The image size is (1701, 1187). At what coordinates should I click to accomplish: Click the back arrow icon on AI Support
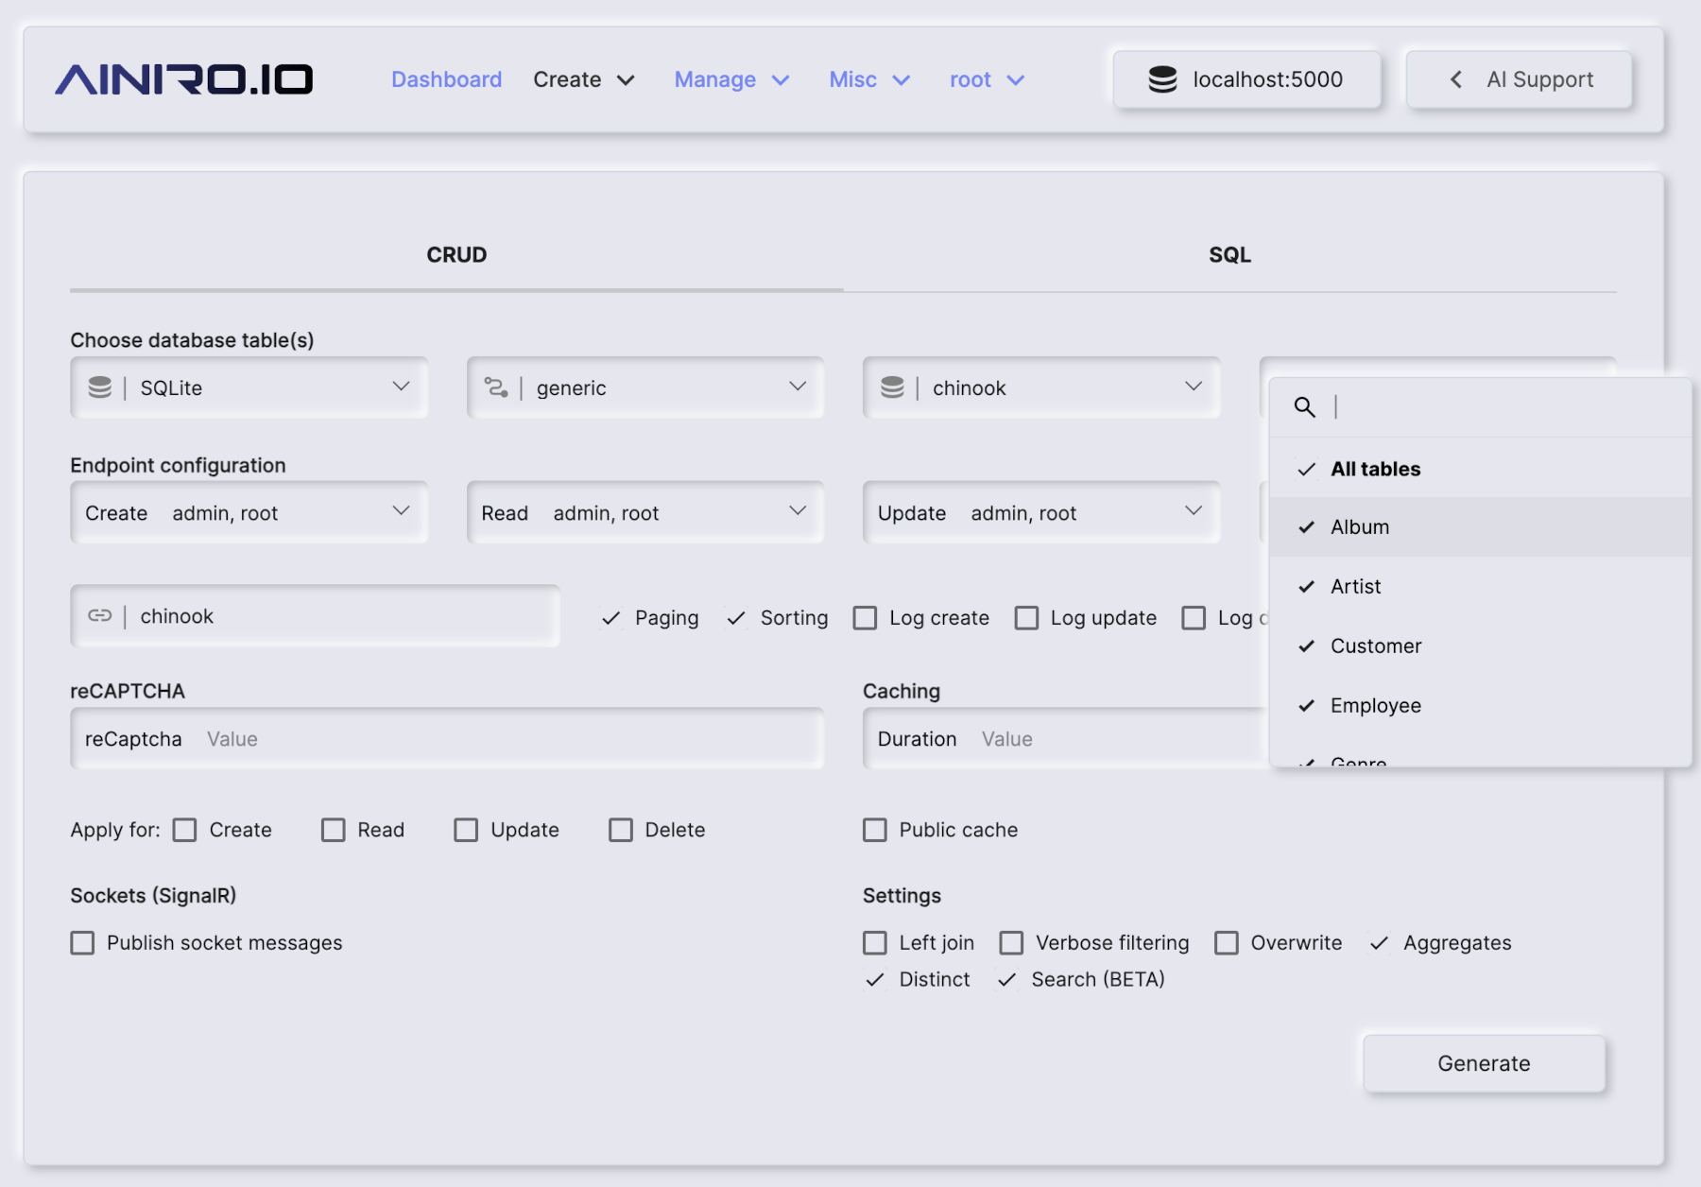[1455, 79]
